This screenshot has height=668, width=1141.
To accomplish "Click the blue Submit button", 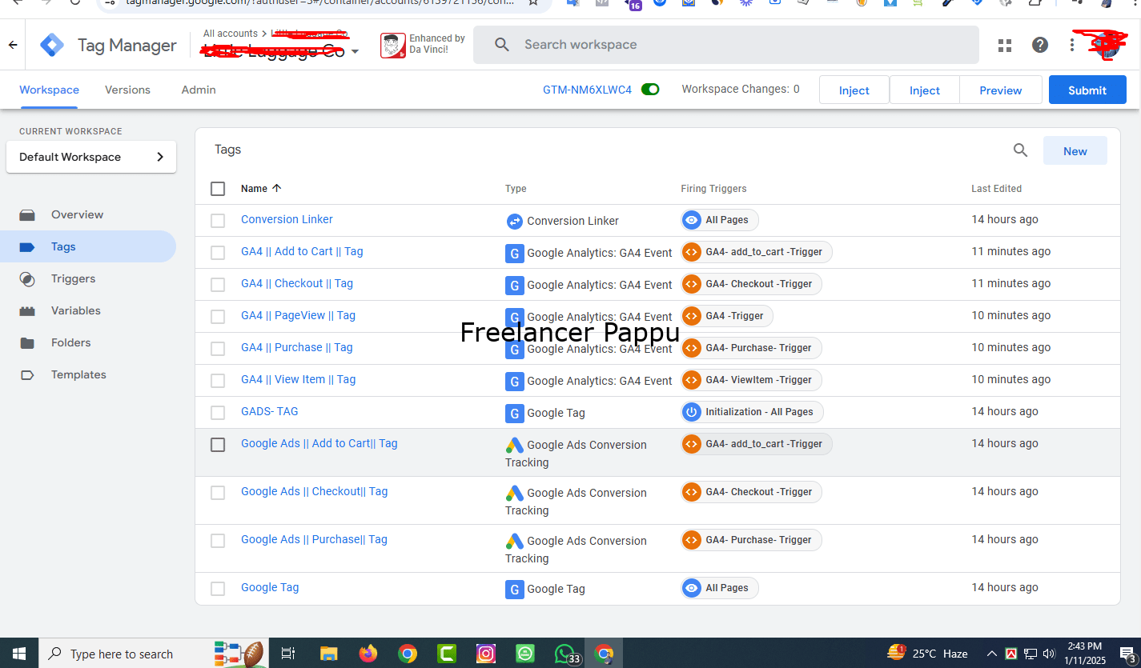I will point(1087,90).
